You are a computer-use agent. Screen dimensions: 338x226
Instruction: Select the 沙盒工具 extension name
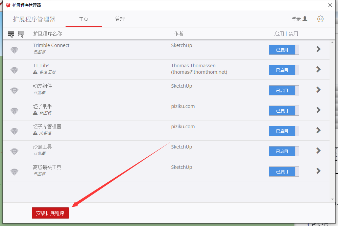(42, 147)
